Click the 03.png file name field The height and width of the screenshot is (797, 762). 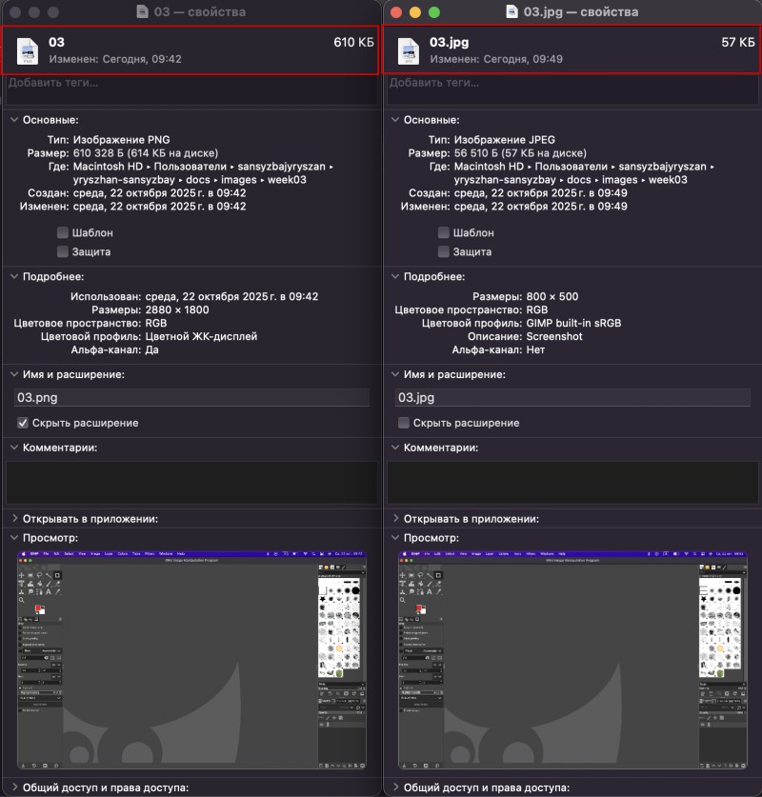[x=190, y=398]
